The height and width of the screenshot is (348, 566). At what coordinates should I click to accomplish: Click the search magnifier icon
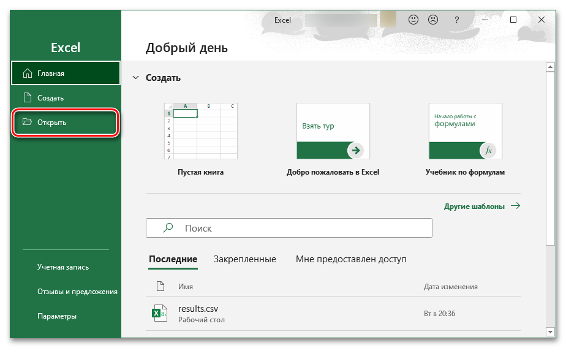[x=168, y=228]
